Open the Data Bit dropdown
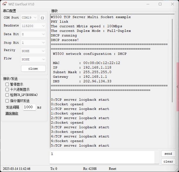 [33, 34]
